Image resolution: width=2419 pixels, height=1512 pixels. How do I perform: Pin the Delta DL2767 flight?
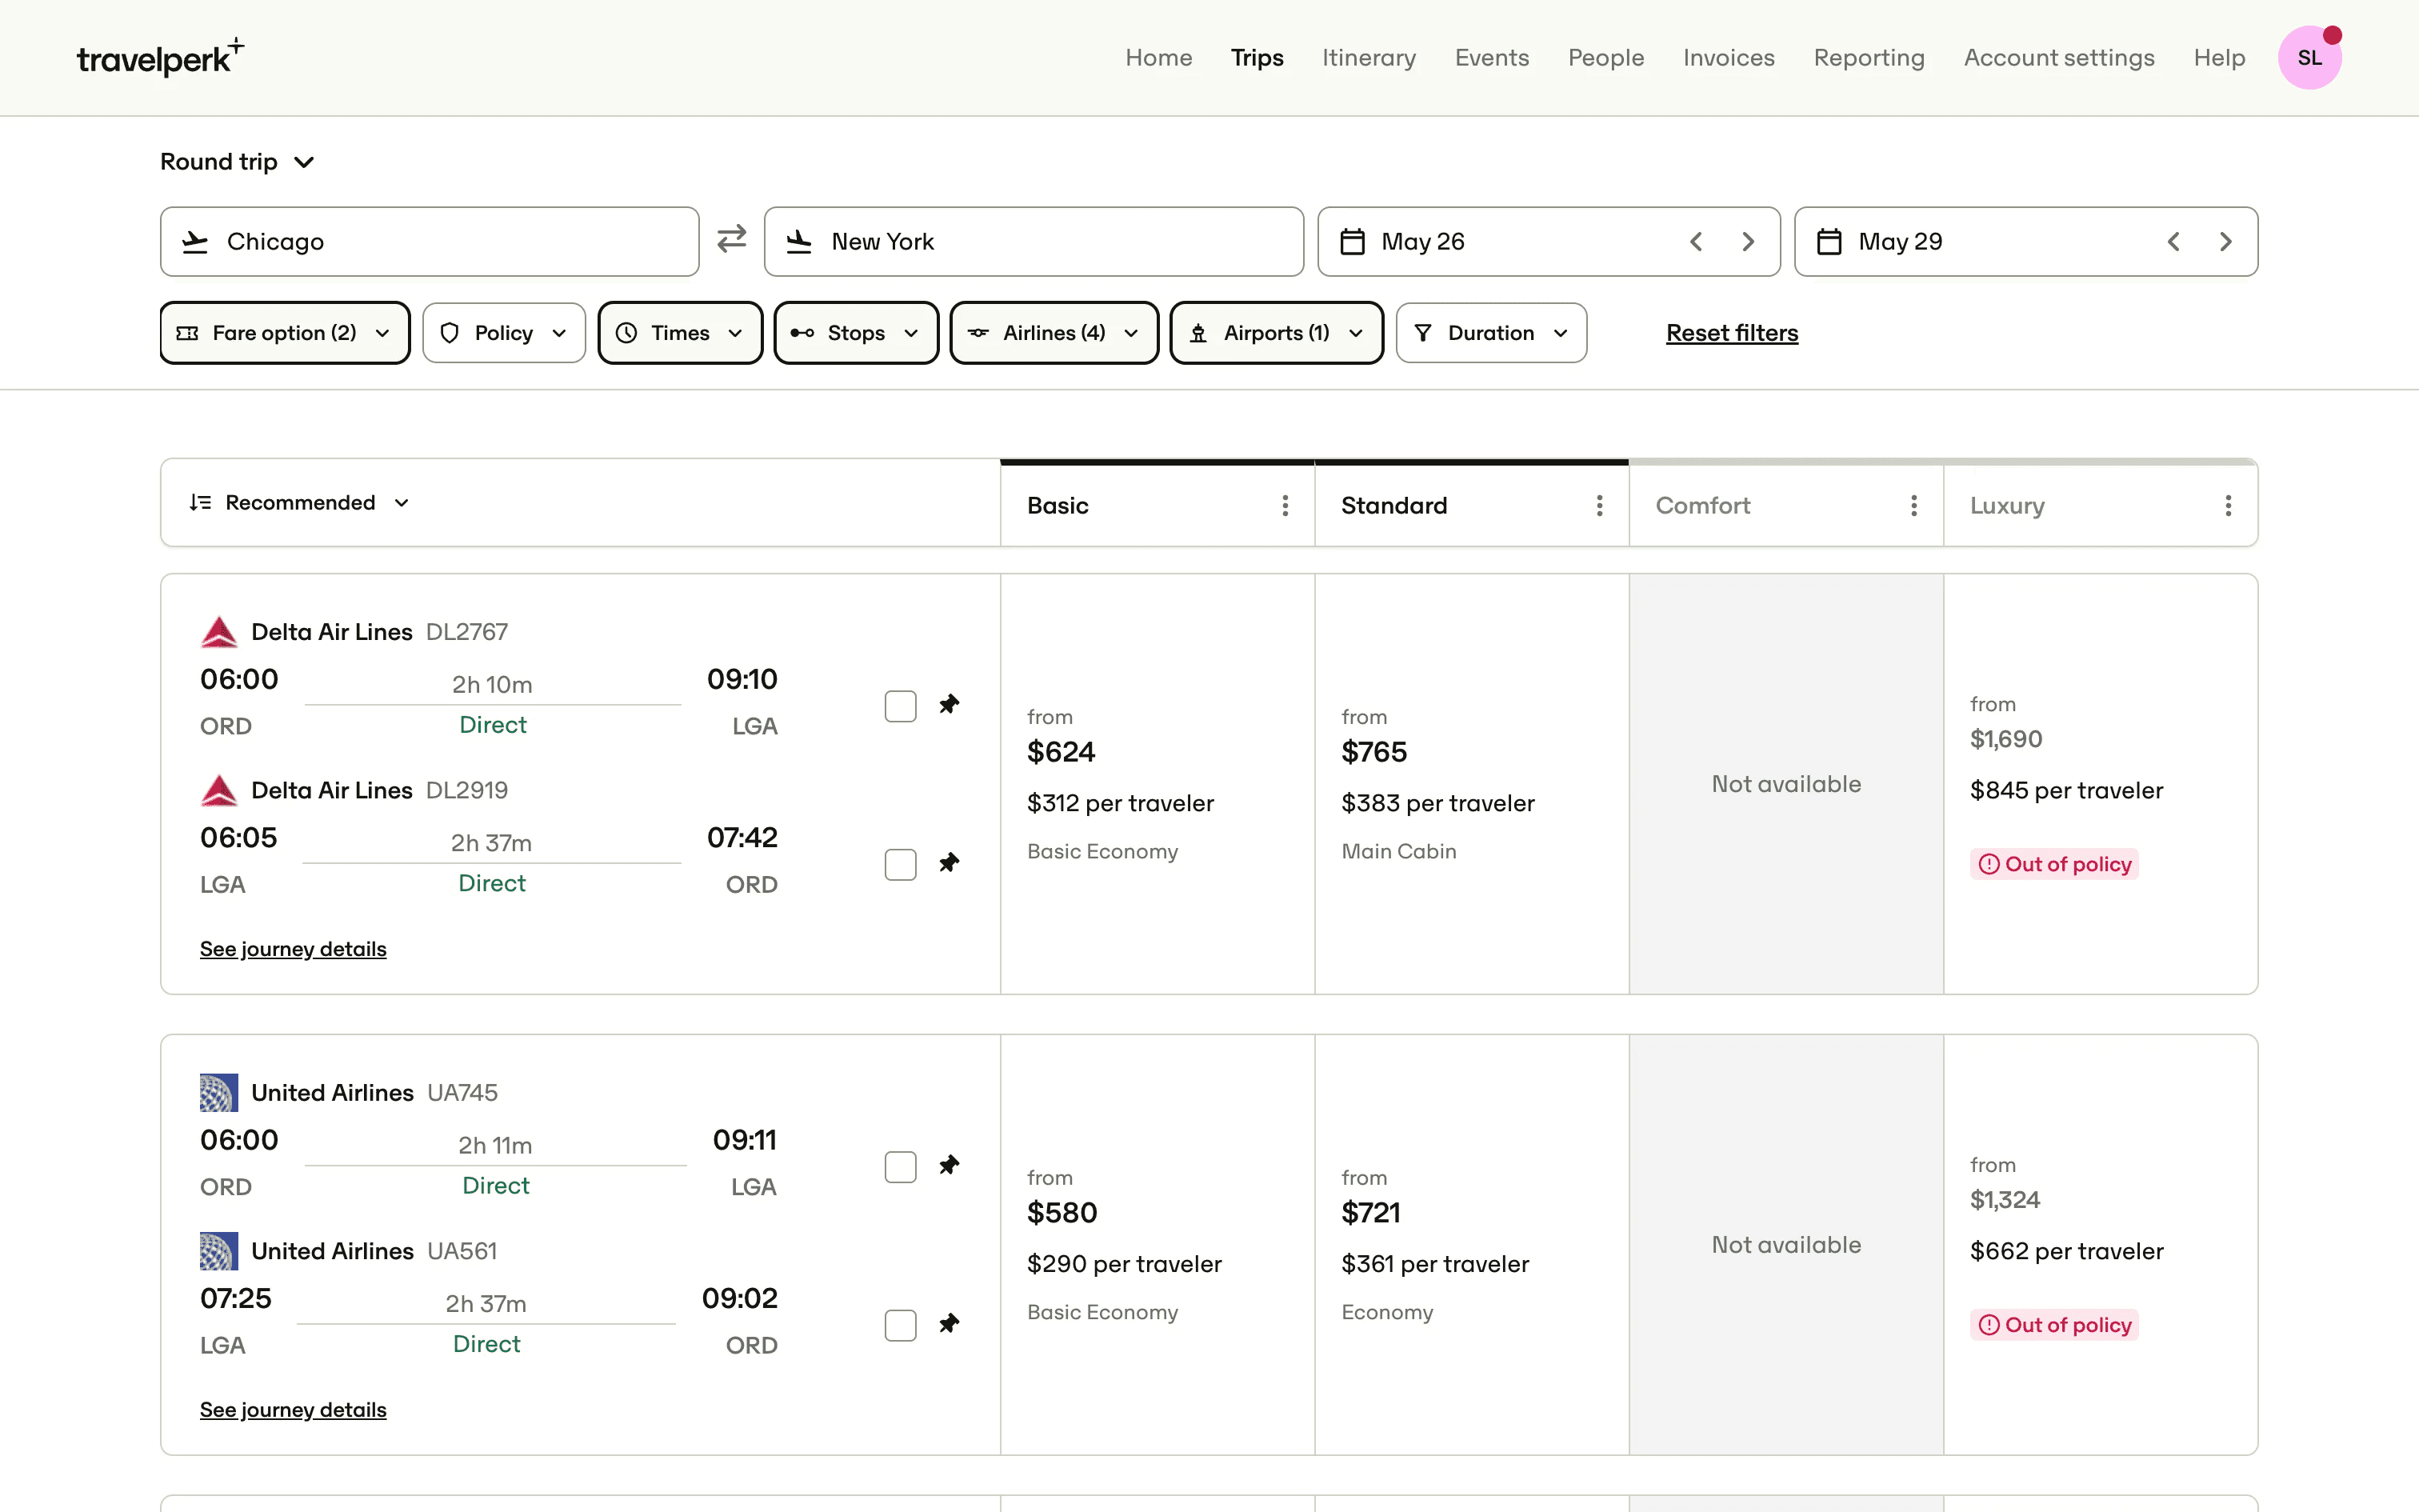(950, 705)
